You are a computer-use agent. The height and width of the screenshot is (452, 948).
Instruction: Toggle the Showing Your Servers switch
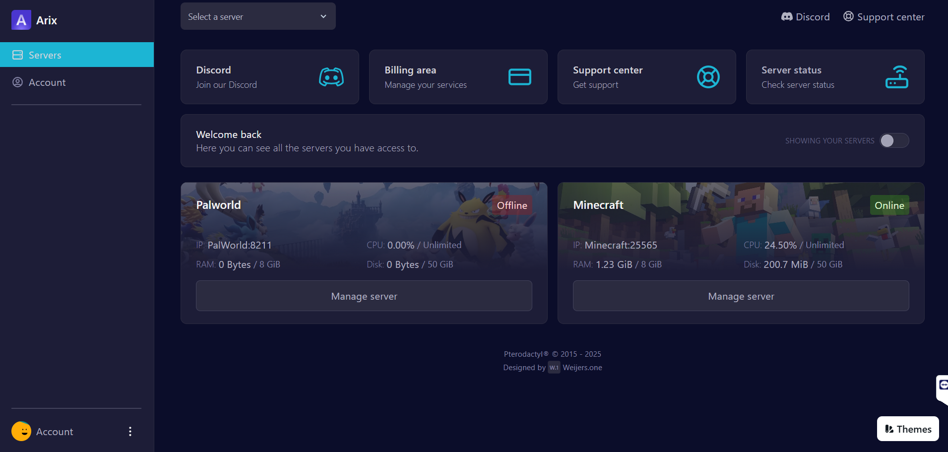(894, 141)
